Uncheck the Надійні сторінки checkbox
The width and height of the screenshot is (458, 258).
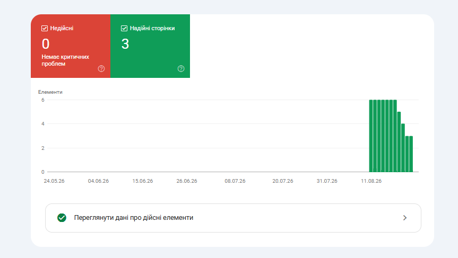tap(124, 28)
